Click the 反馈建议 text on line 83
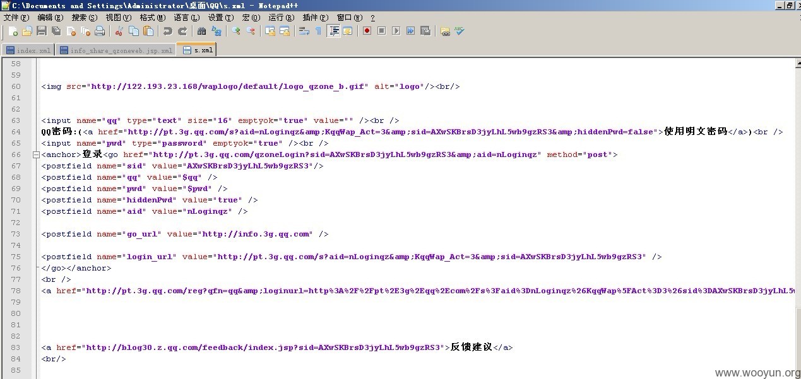Viewport: 801px width, 379px height. (x=471, y=347)
